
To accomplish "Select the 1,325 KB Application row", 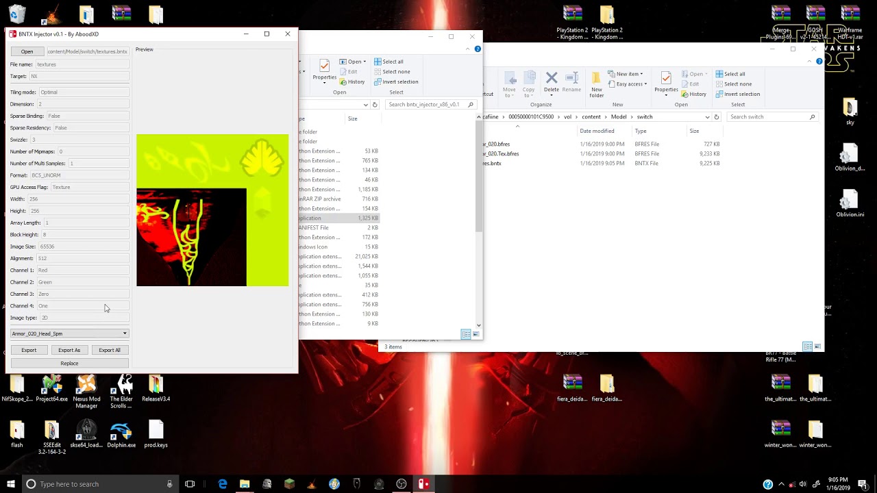I will click(338, 218).
